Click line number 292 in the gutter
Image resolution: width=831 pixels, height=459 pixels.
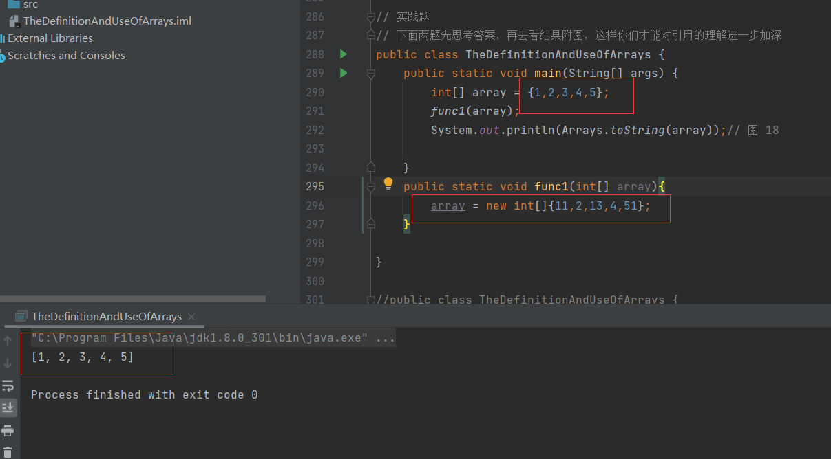pyautogui.click(x=315, y=130)
